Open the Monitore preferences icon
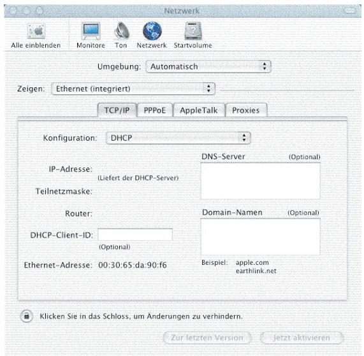 [91, 31]
